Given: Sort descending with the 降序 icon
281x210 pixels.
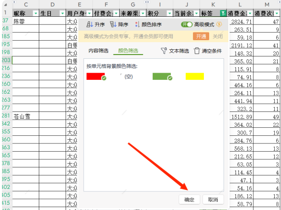Looking at the screenshot, I should [x=113, y=24].
